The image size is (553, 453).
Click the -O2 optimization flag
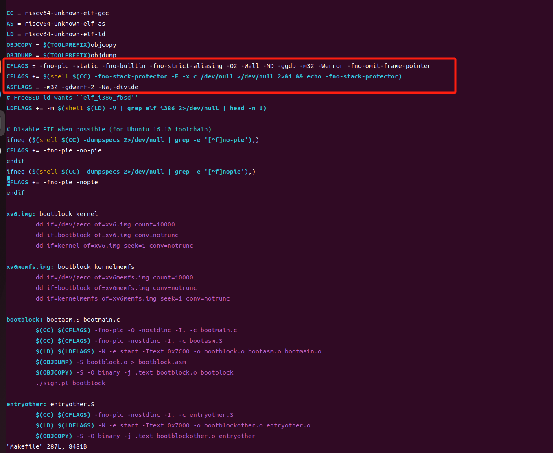[x=232, y=66]
